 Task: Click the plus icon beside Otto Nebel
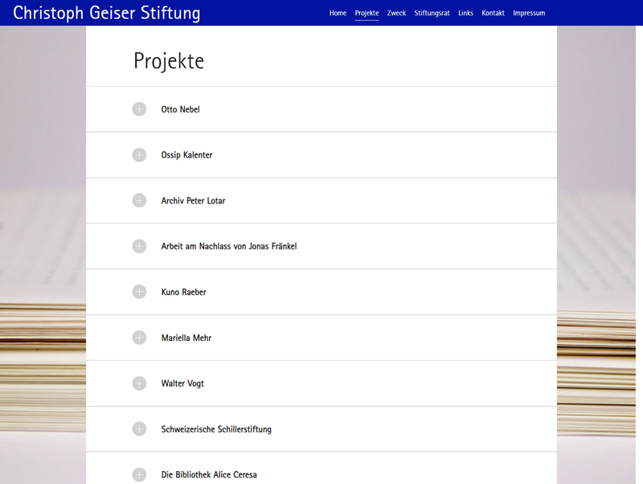(x=139, y=109)
